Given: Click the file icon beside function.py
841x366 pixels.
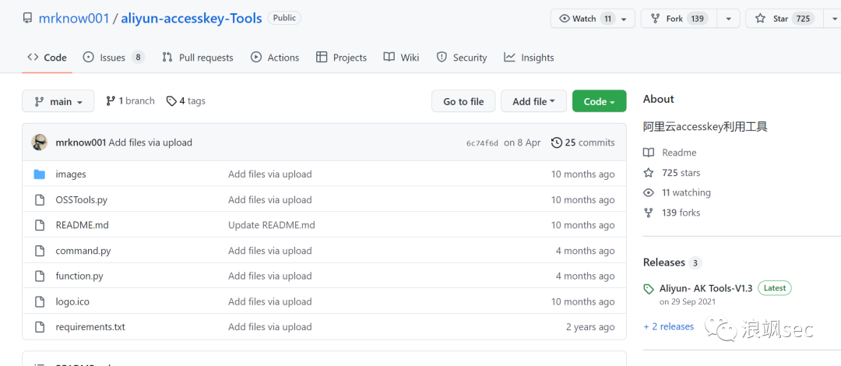Looking at the screenshot, I should 39,276.
